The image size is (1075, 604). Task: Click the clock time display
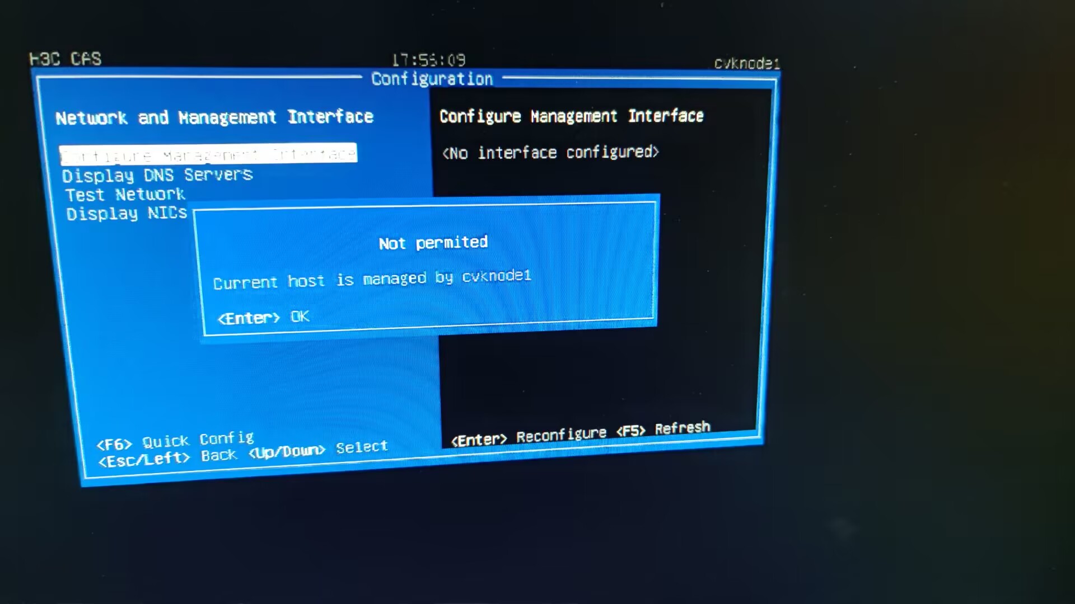click(x=428, y=60)
